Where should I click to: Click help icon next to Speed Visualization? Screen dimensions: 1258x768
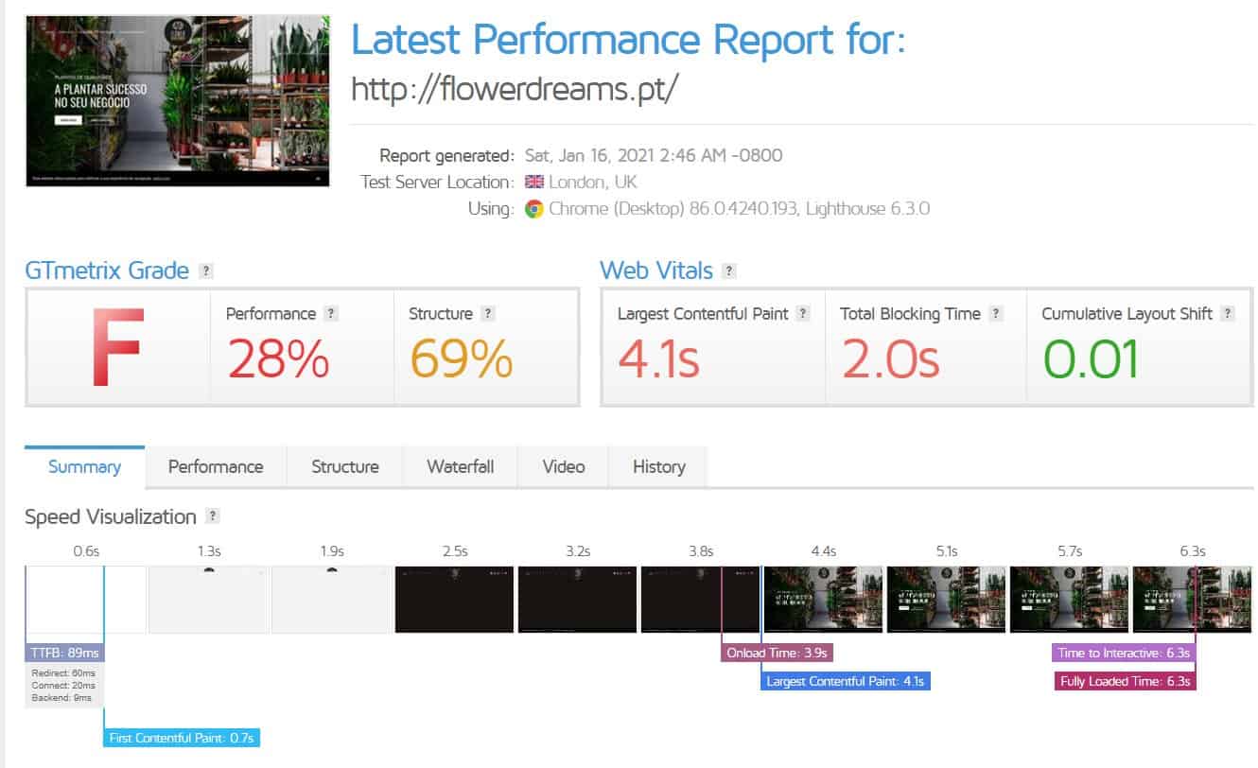[213, 516]
